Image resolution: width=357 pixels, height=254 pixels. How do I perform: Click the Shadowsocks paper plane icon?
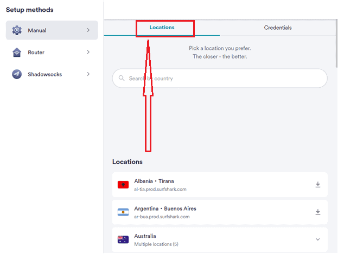(17, 74)
